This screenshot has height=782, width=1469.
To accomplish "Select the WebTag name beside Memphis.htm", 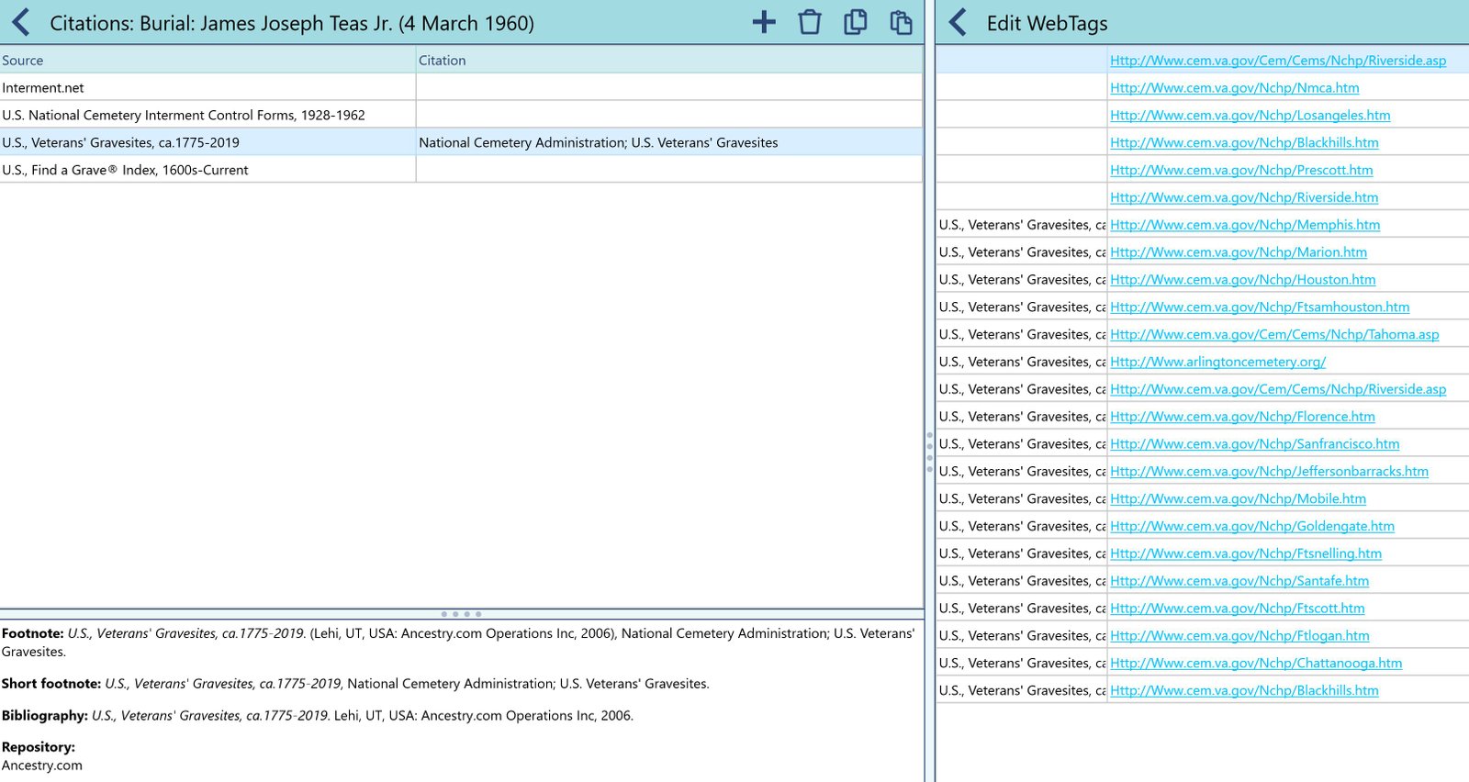I will (x=1022, y=225).
